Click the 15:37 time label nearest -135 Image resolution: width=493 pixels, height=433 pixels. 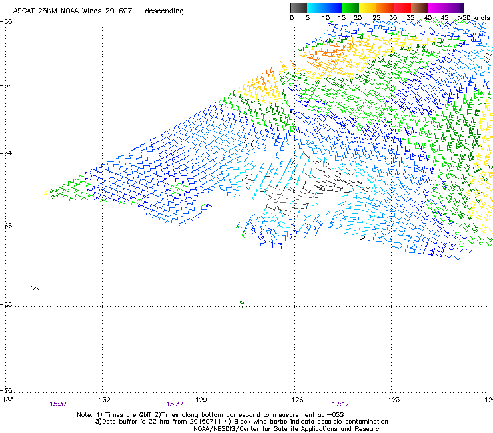pyautogui.click(x=58, y=404)
